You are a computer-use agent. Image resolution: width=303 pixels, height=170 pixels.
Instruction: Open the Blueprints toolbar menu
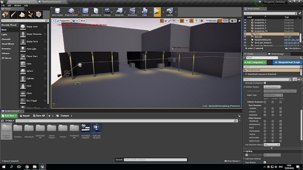tap(119, 12)
